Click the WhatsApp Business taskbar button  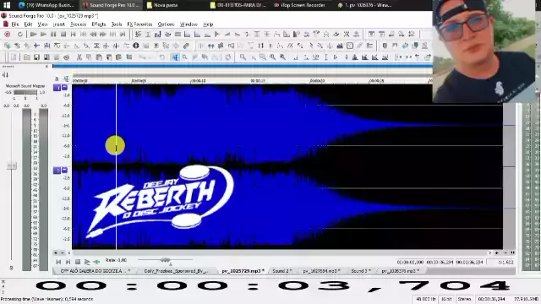tap(46, 5)
